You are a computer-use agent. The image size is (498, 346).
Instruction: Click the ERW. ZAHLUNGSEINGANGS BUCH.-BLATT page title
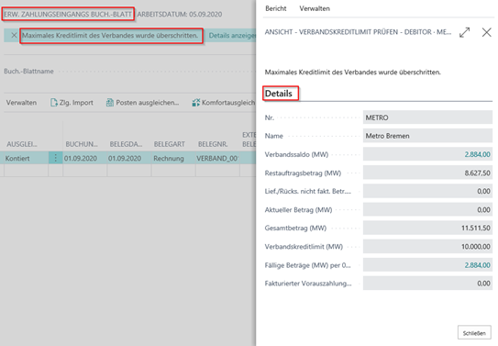pos(68,15)
